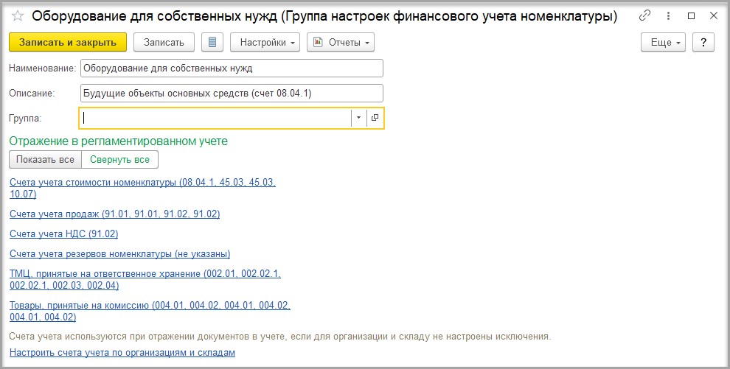Viewport: 730px width, 369px height.
Task: Add form to favorites with star icon
Action: (x=17, y=16)
